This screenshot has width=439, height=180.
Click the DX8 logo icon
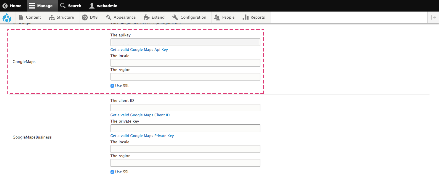[x=85, y=17]
